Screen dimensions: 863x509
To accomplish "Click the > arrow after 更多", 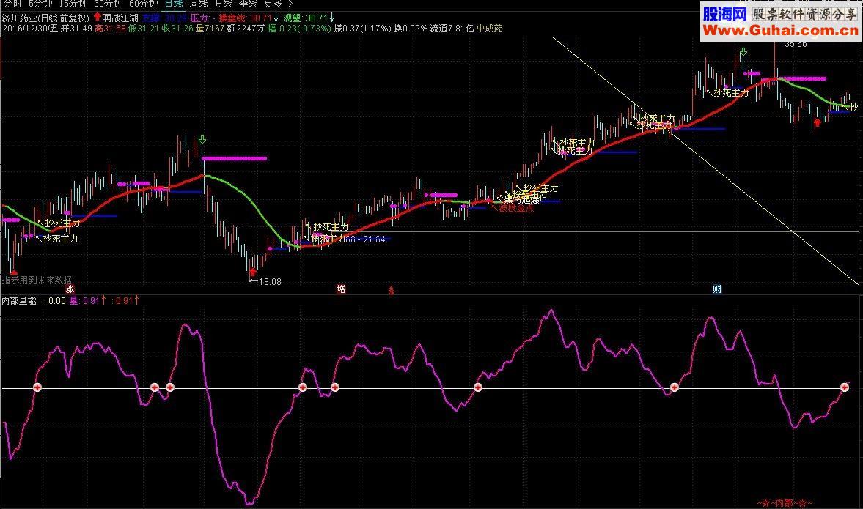I will coord(290,4).
